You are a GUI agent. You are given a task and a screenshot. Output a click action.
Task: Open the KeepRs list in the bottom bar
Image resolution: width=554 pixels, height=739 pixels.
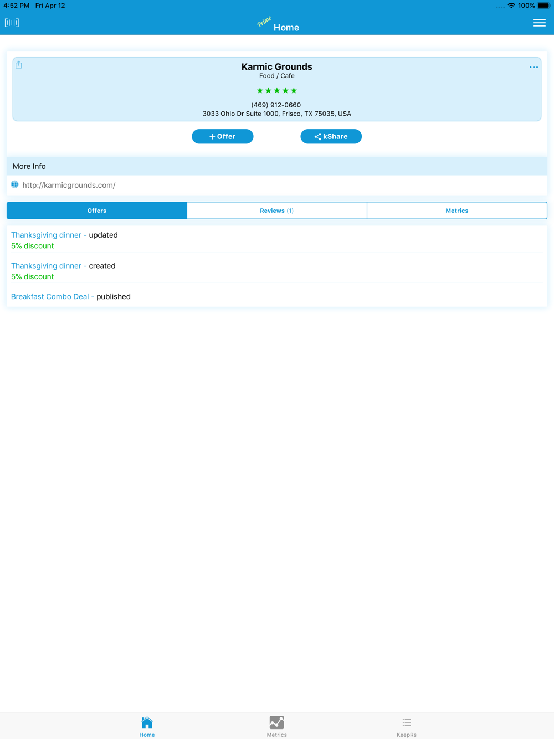tap(407, 726)
